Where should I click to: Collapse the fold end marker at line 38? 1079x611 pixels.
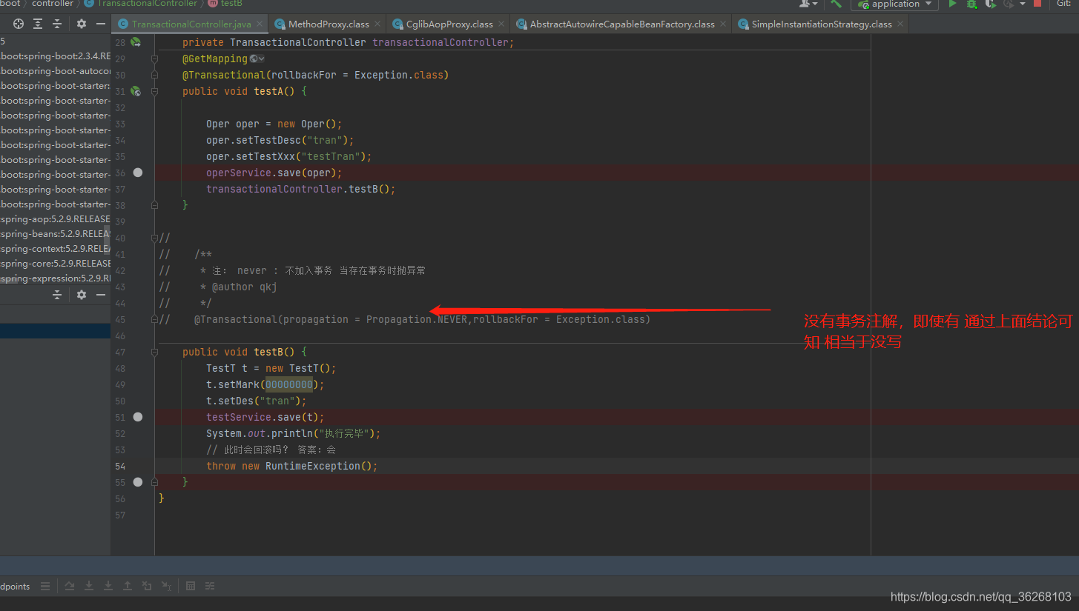(155, 205)
